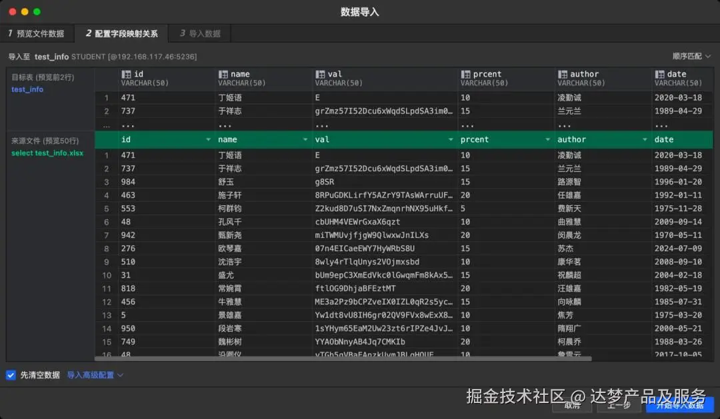This screenshot has width=720, height=419.
Task: Open the source prcent column mapping dropdown
Action: [x=548, y=139]
